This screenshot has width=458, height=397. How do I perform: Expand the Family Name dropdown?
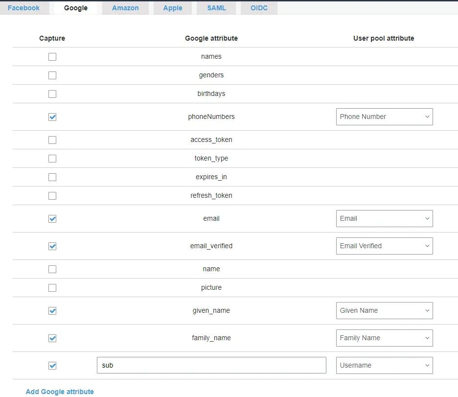pos(385,338)
